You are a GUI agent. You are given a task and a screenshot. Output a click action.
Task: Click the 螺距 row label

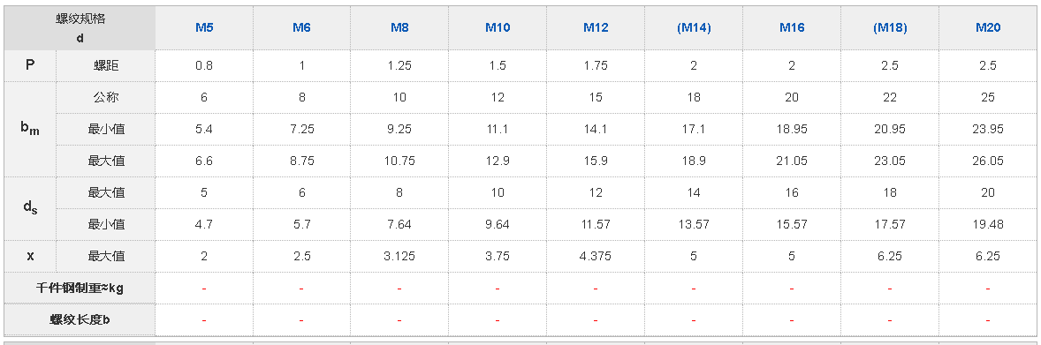coord(105,65)
